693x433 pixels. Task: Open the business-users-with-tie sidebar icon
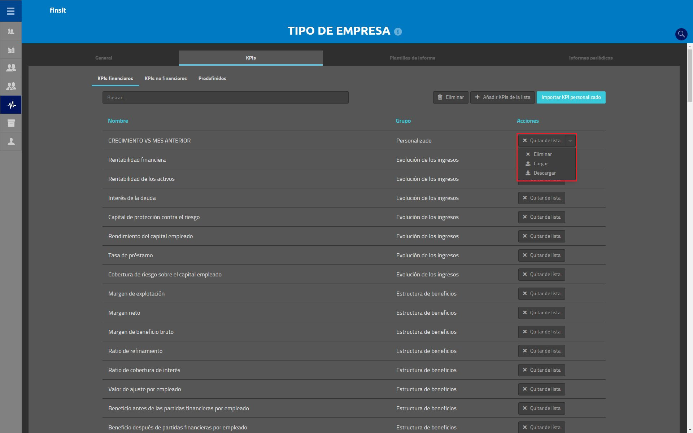tap(11, 86)
